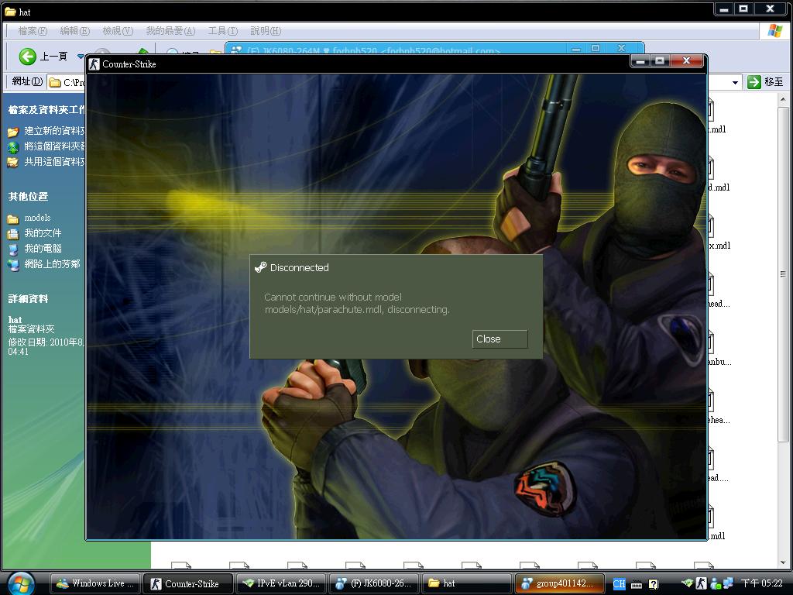Click the hat folder taskbar button
Screen dimensions: 793x595
click(466, 583)
